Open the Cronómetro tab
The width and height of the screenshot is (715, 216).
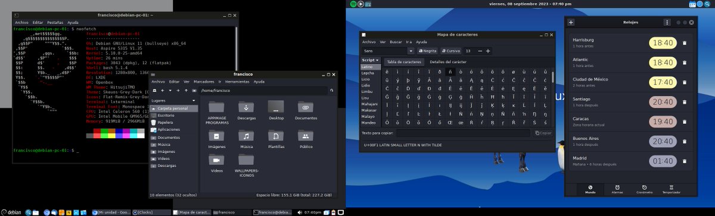tap(645, 189)
